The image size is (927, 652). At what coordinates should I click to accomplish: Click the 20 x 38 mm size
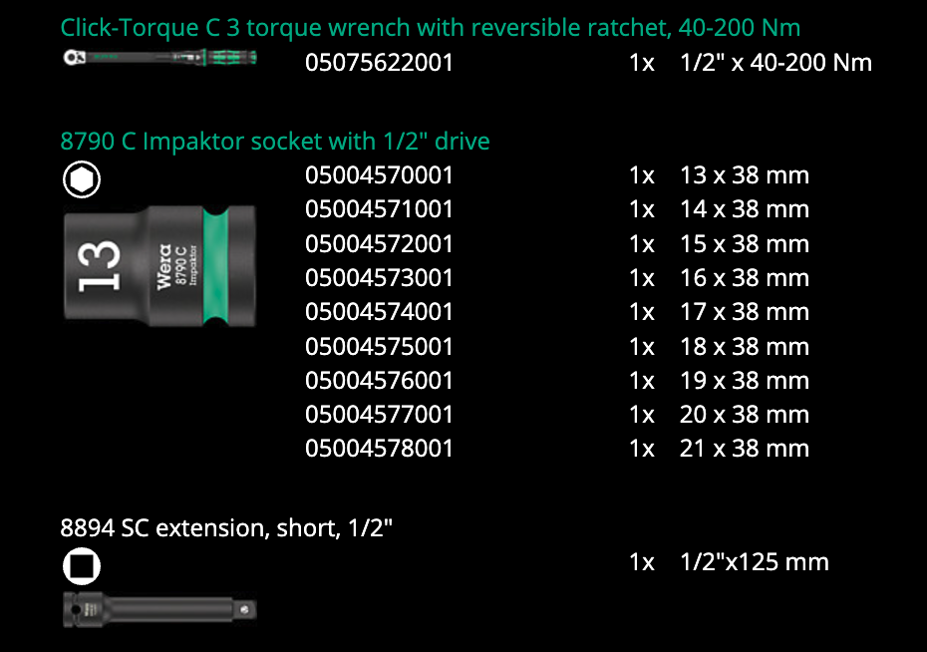pos(745,415)
